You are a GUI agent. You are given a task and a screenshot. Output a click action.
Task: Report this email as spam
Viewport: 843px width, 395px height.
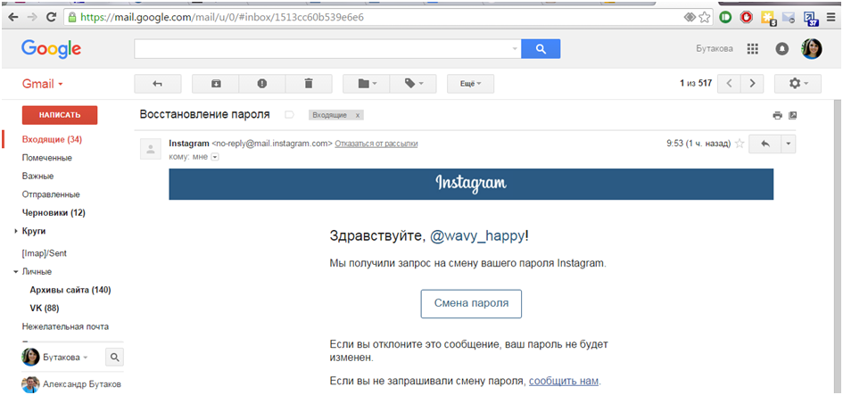pyautogui.click(x=262, y=84)
